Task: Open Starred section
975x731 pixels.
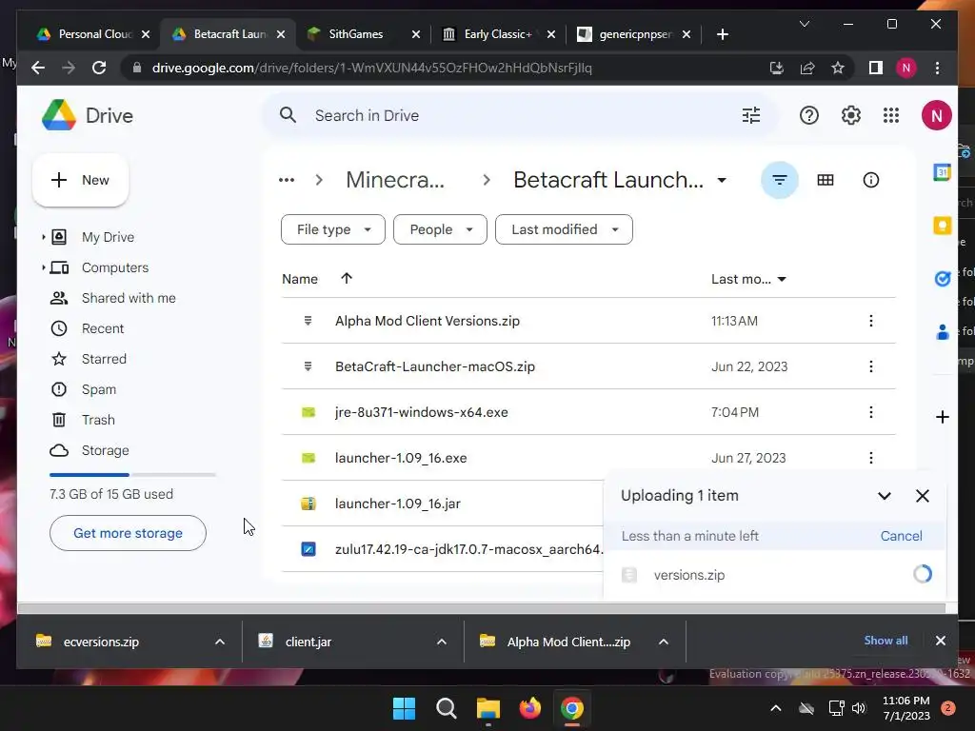Action: [x=104, y=359]
